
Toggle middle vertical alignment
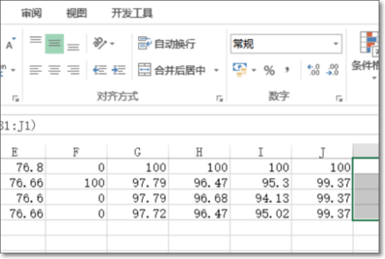55,44
